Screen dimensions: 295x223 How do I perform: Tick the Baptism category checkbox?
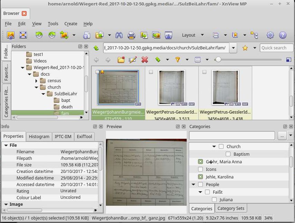pos(228,154)
